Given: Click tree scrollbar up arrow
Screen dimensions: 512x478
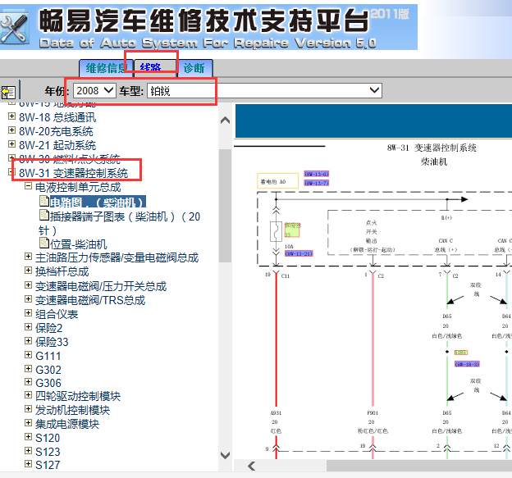Looking at the screenshot, I should click(x=226, y=121).
